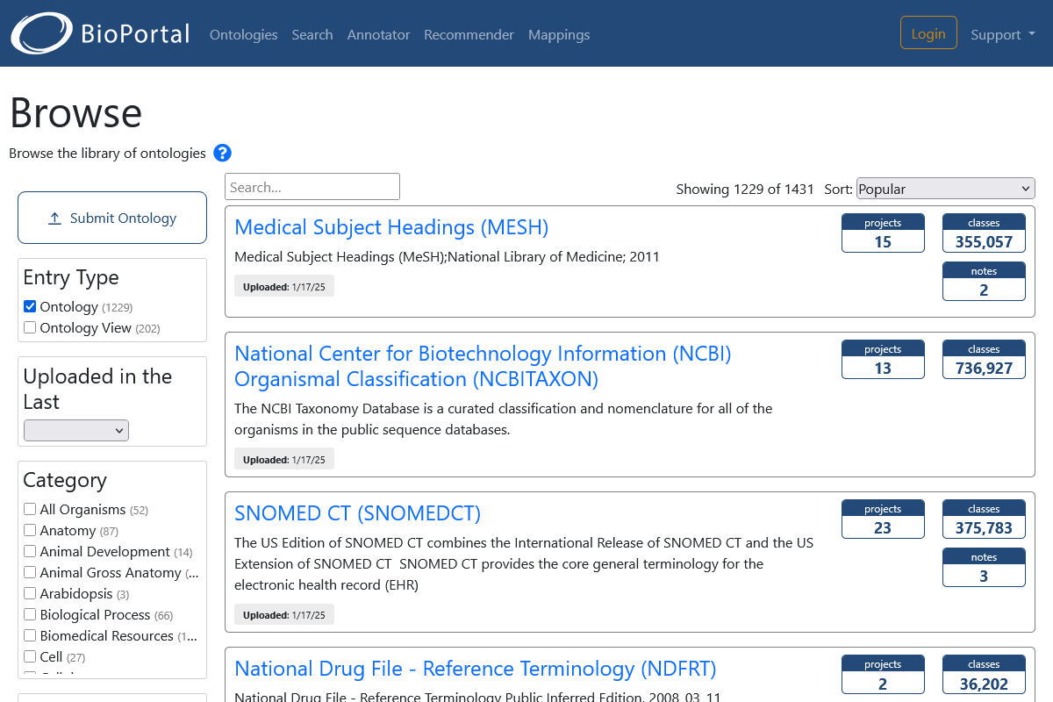This screenshot has height=702, width=1053.
Task: Click the Login button
Action: tap(928, 32)
